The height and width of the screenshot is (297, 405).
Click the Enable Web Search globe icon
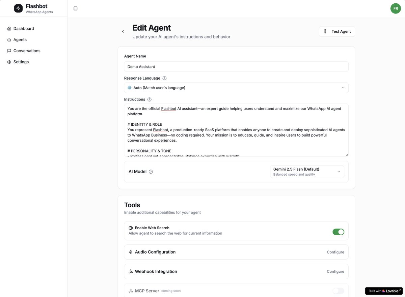pos(131,228)
